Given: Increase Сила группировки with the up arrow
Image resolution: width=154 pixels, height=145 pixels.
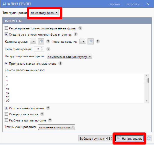Looking at the screenshot, I should tap(42, 48).
